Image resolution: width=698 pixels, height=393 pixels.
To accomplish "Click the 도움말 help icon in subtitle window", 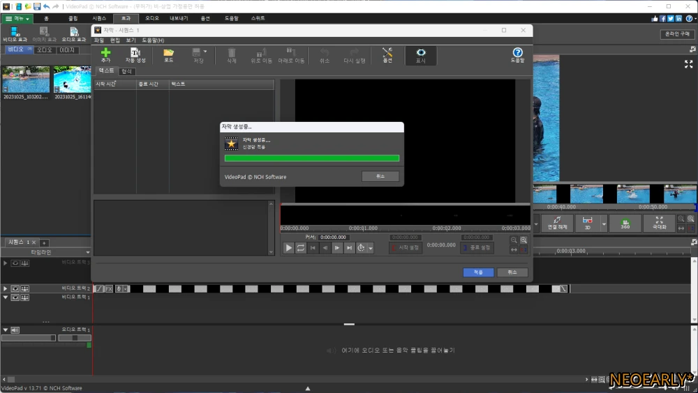I will pyautogui.click(x=517, y=55).
